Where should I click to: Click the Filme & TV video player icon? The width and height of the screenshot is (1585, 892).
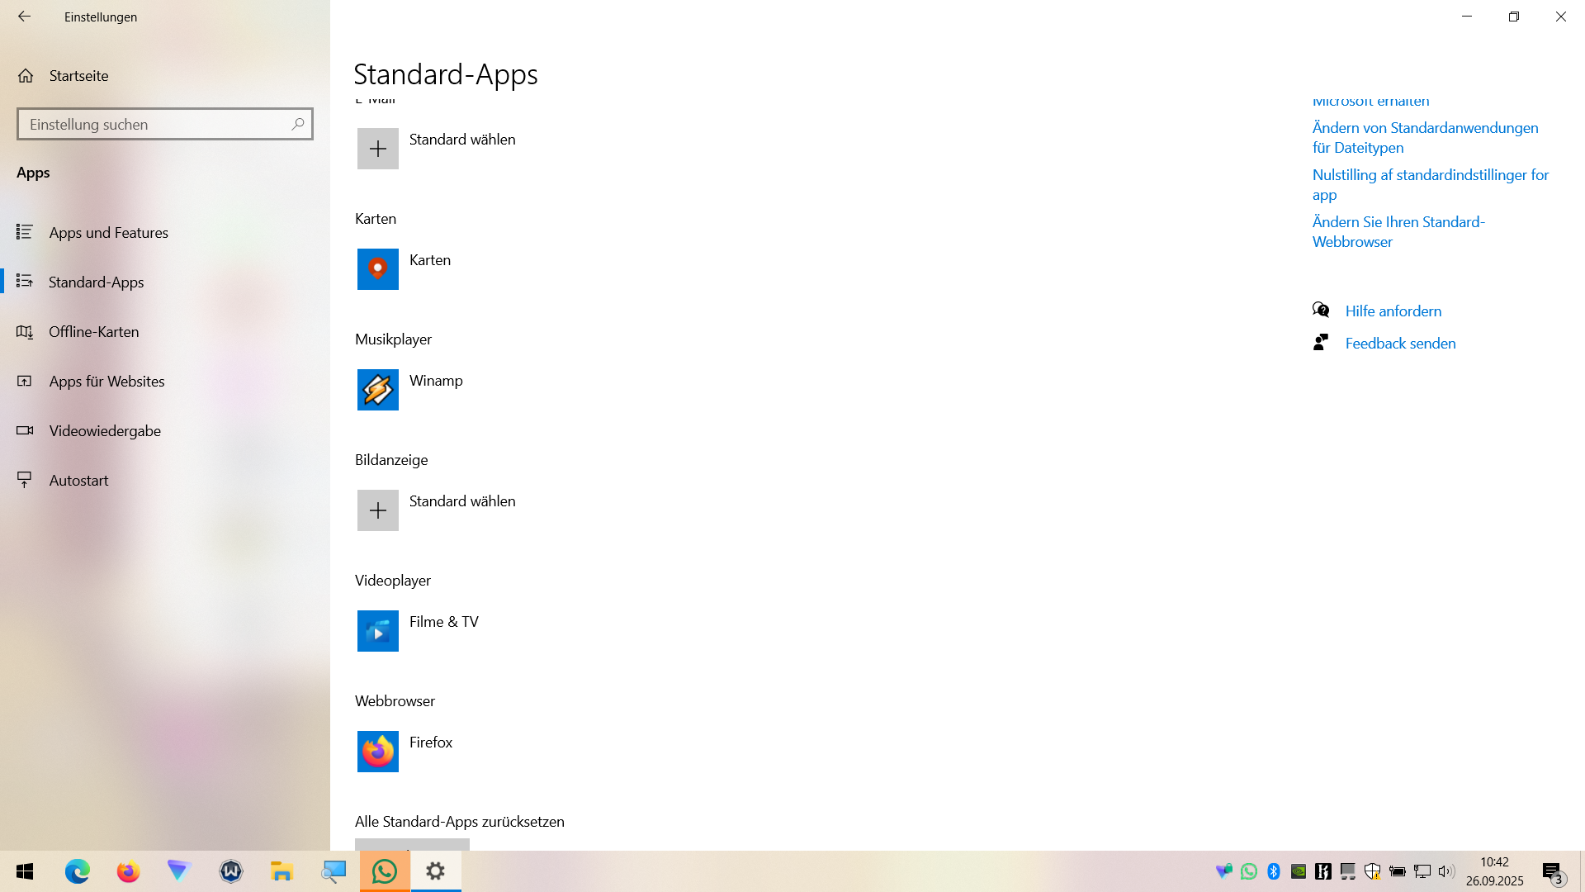(377, 631)
